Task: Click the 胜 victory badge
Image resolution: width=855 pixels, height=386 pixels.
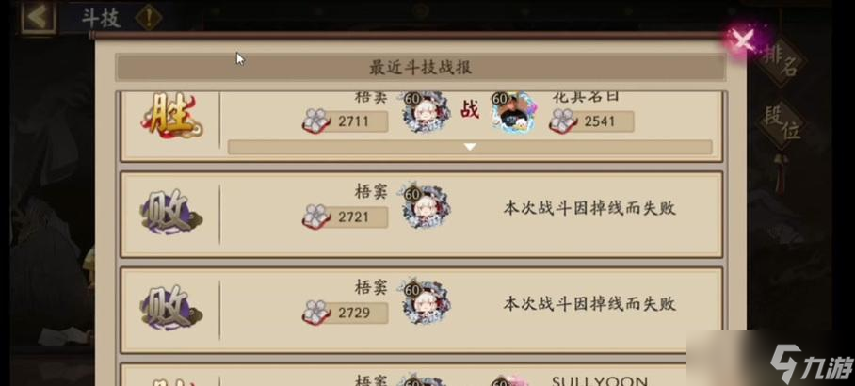Action: 171,116
